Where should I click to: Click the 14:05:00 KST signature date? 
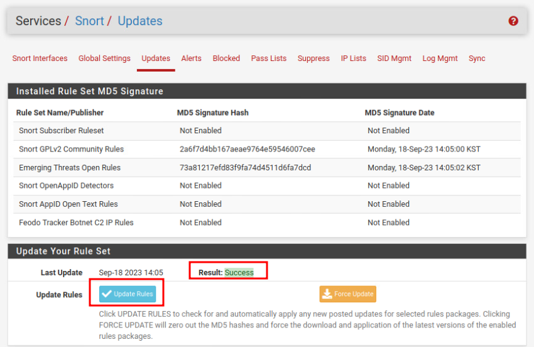click(424, 149)
